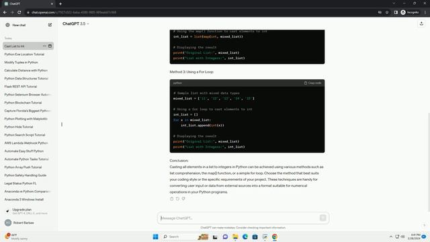This screenshot has width=430, height=242.
Task: Open Capture Florida's Biggest Python chat
Action: 28,110
